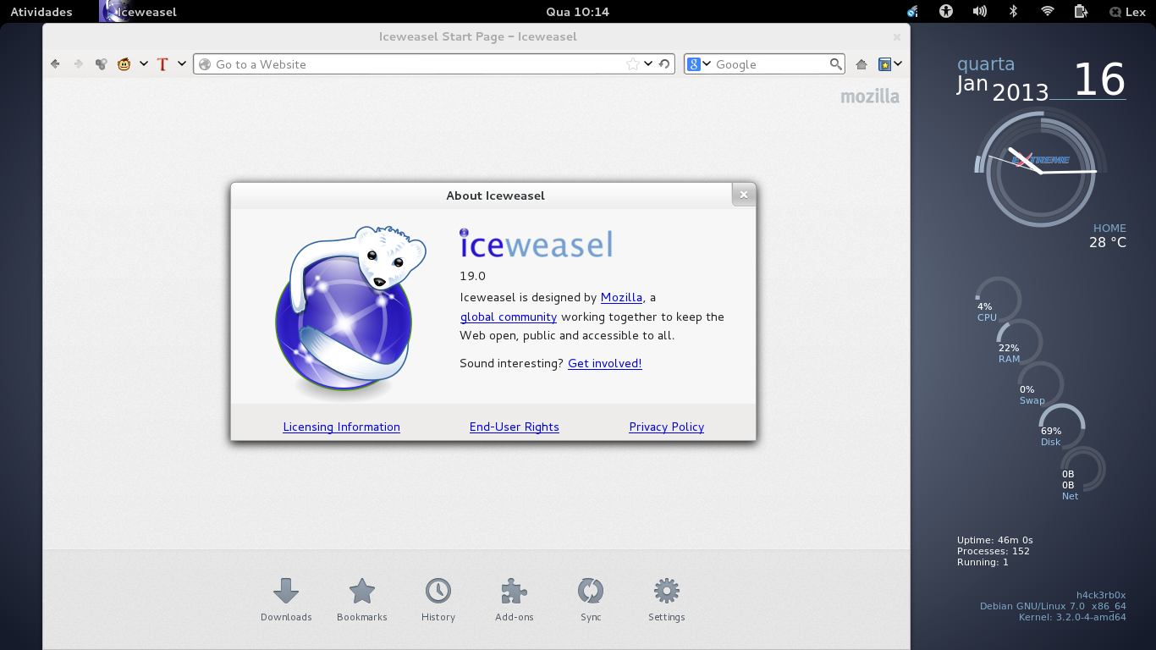Open the global community link

(x=509, y=317)
